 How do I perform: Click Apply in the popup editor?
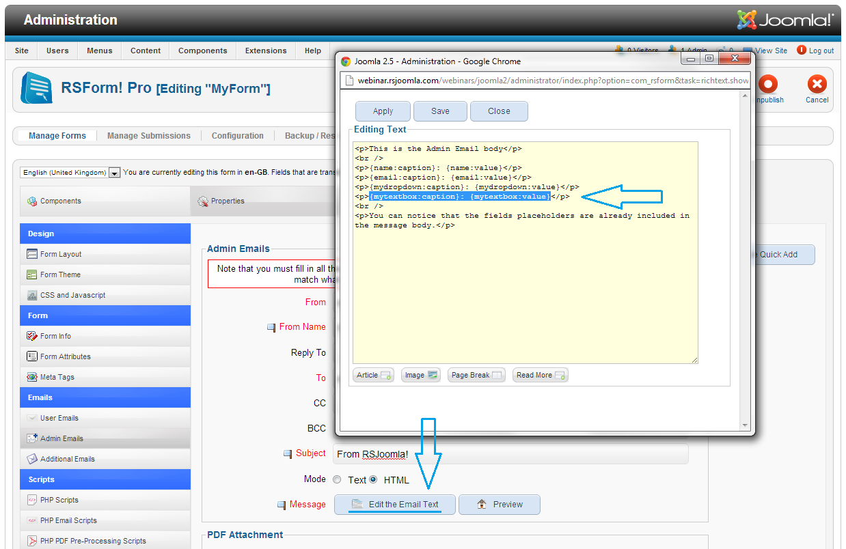[x=383, y=111]
